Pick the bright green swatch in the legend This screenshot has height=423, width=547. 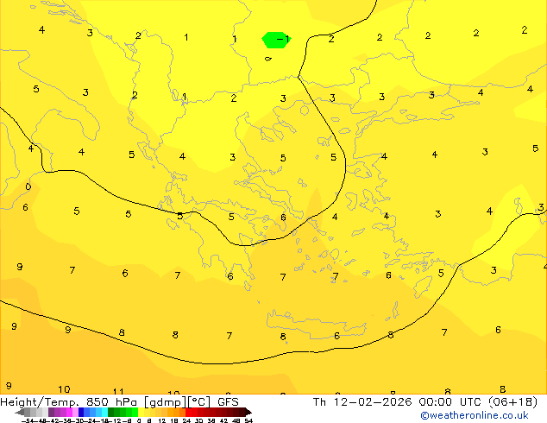click(x=135, y=412)
